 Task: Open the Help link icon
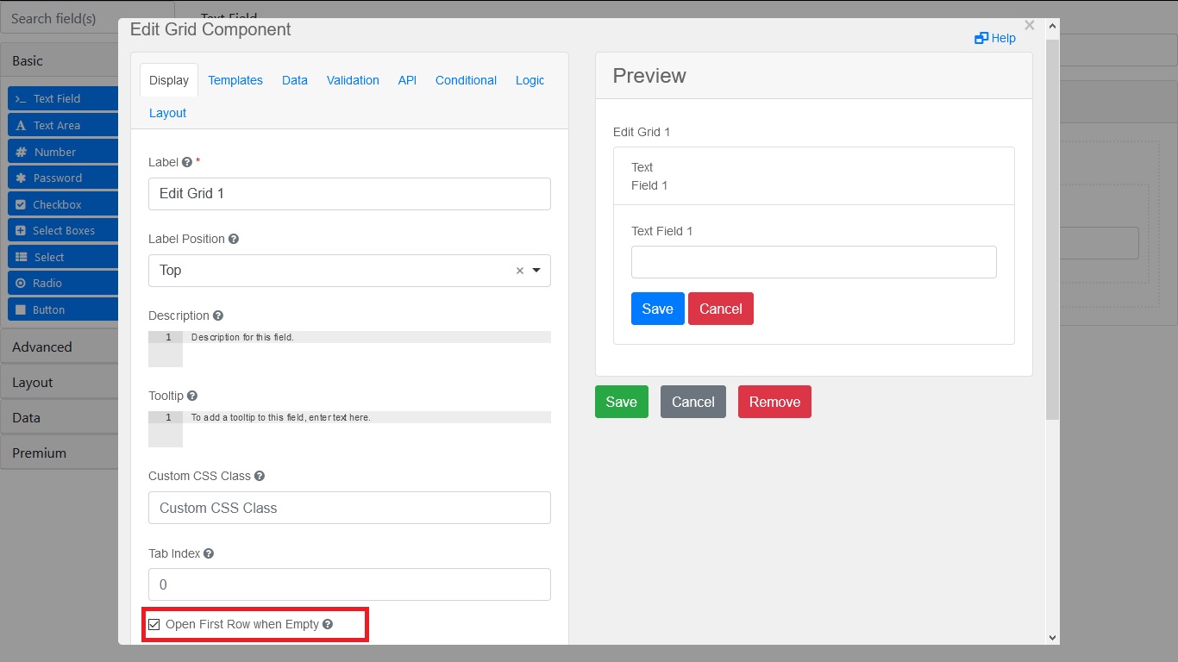(981, 38)
